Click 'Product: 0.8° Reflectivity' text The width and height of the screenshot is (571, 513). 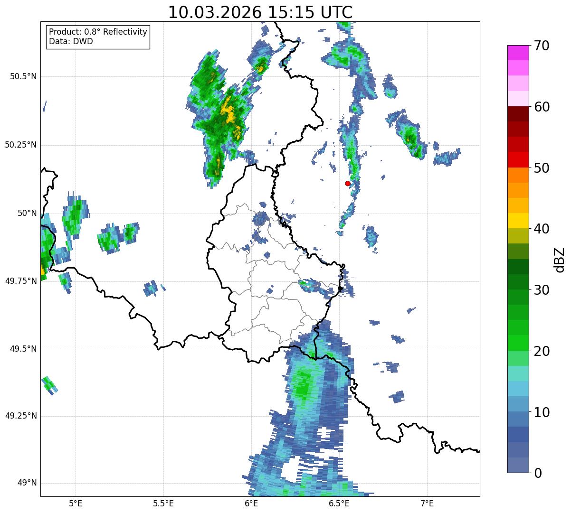[98, 32]
